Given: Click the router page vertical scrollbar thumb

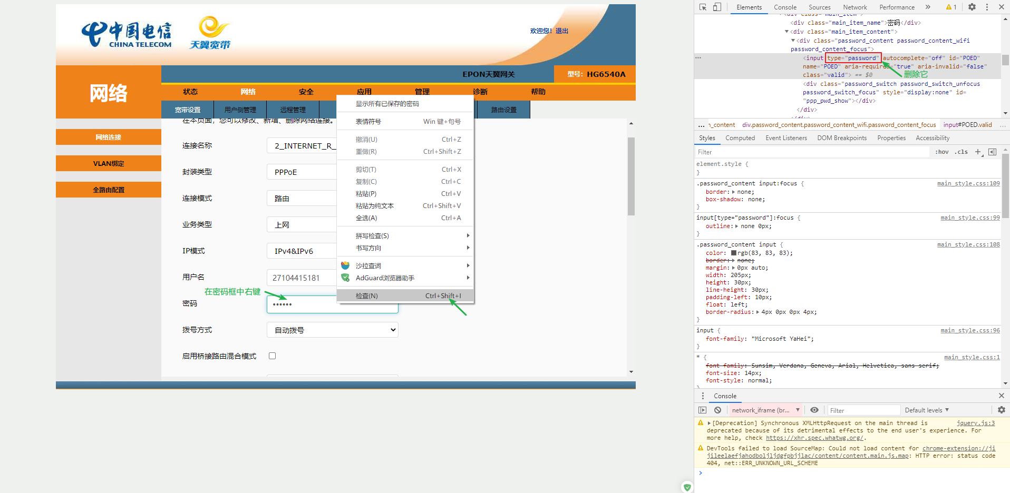Looking at the screenshot, I should click(631, 176).
